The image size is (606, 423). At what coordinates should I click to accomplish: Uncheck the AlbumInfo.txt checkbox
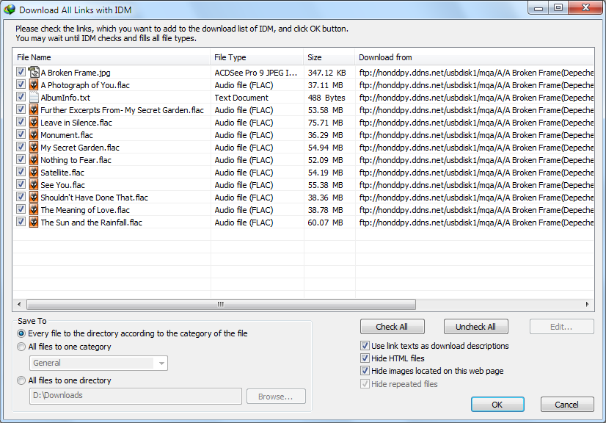click(x=21, y=96)
